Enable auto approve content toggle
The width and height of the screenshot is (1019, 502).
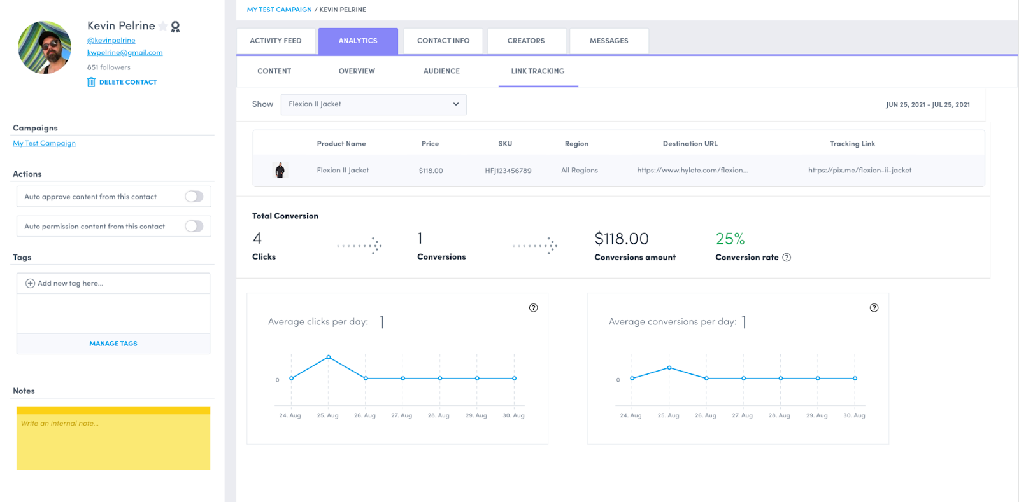coord(194,197)
